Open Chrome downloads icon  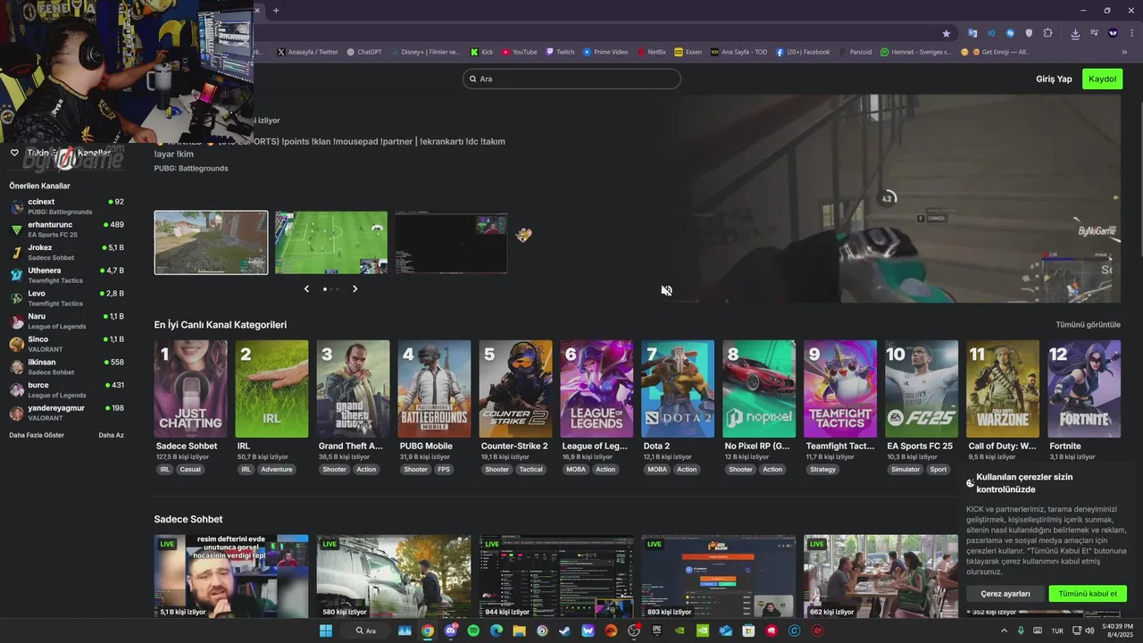pos(1075,33)
